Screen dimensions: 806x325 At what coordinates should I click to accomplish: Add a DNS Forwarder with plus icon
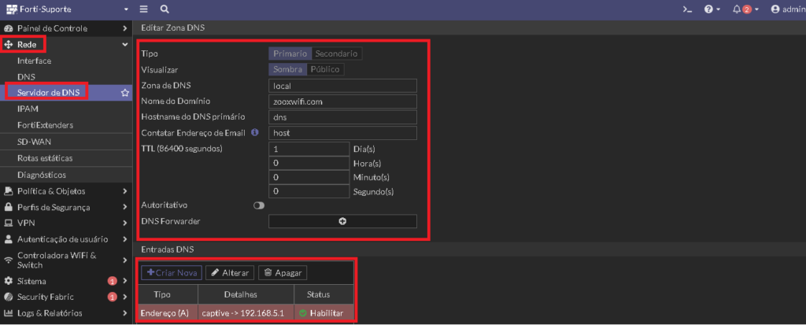click(342, 221)
